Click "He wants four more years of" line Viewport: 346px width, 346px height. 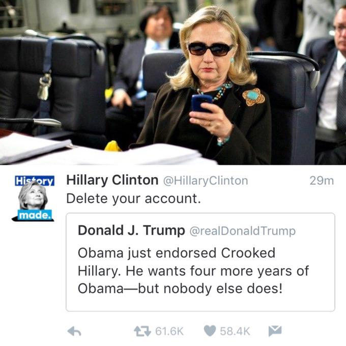tap(217, 271)
